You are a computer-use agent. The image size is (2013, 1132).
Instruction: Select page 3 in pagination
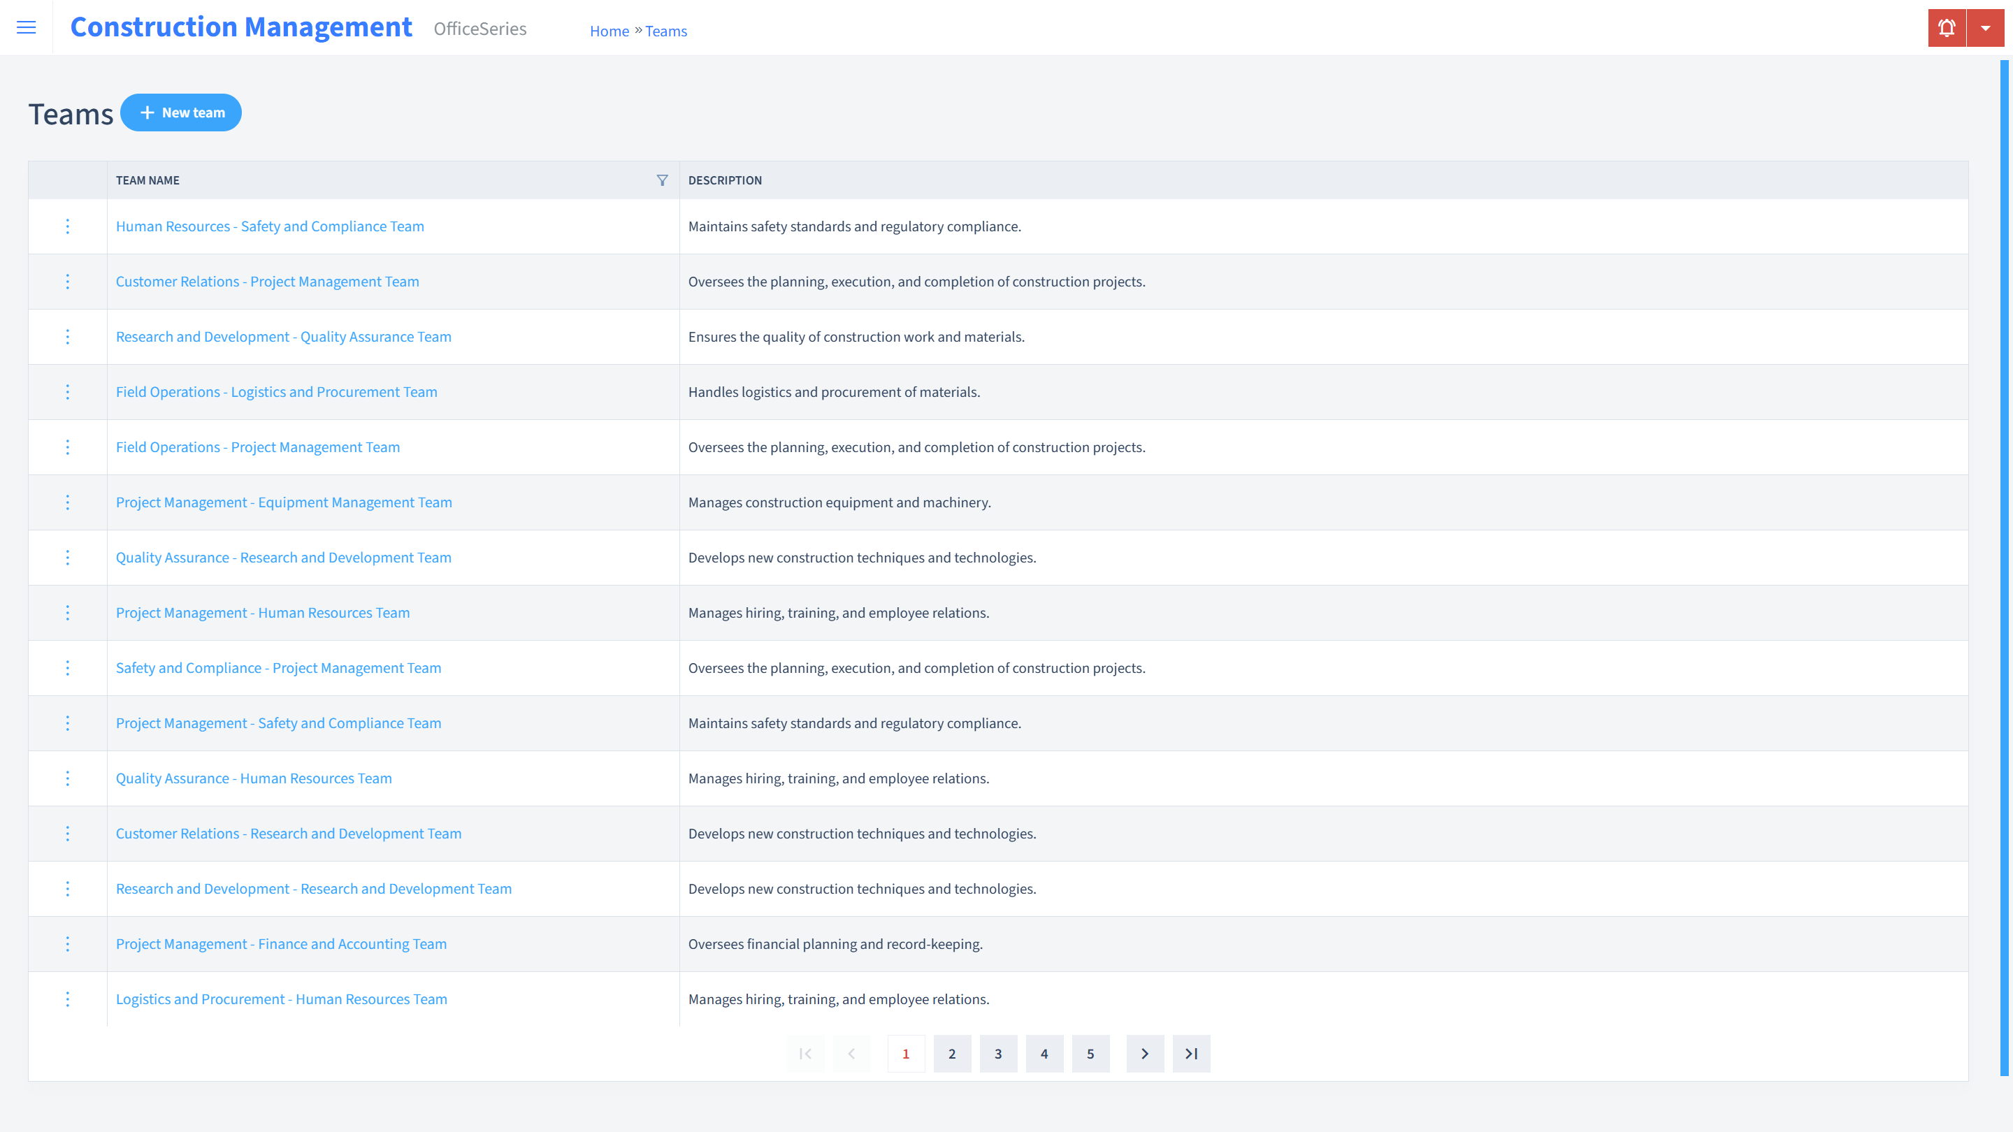click(998, 1053)
